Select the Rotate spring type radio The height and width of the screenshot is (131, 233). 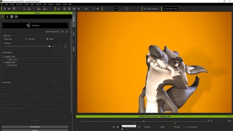(47, 39)
